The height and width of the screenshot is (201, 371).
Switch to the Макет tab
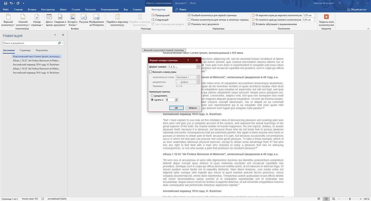point(63,10)
